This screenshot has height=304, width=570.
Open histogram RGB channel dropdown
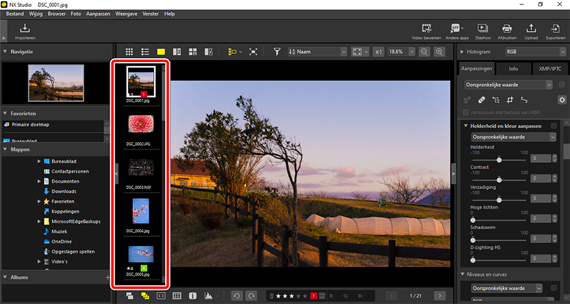tap(536, 52)
